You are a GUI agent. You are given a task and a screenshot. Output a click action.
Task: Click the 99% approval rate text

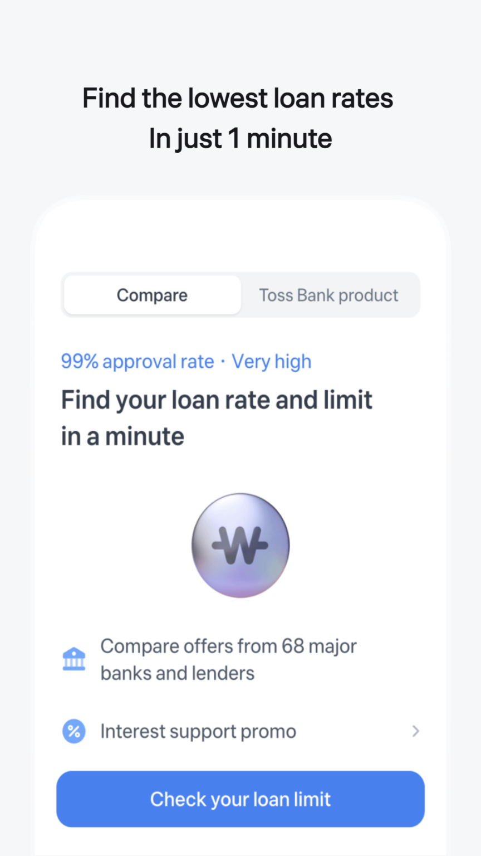click(x=137, y=362)
